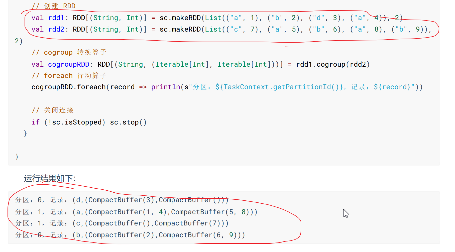Click output row for key d with CompactBuffer(3)
455x252 pixels.
(122, 200)
